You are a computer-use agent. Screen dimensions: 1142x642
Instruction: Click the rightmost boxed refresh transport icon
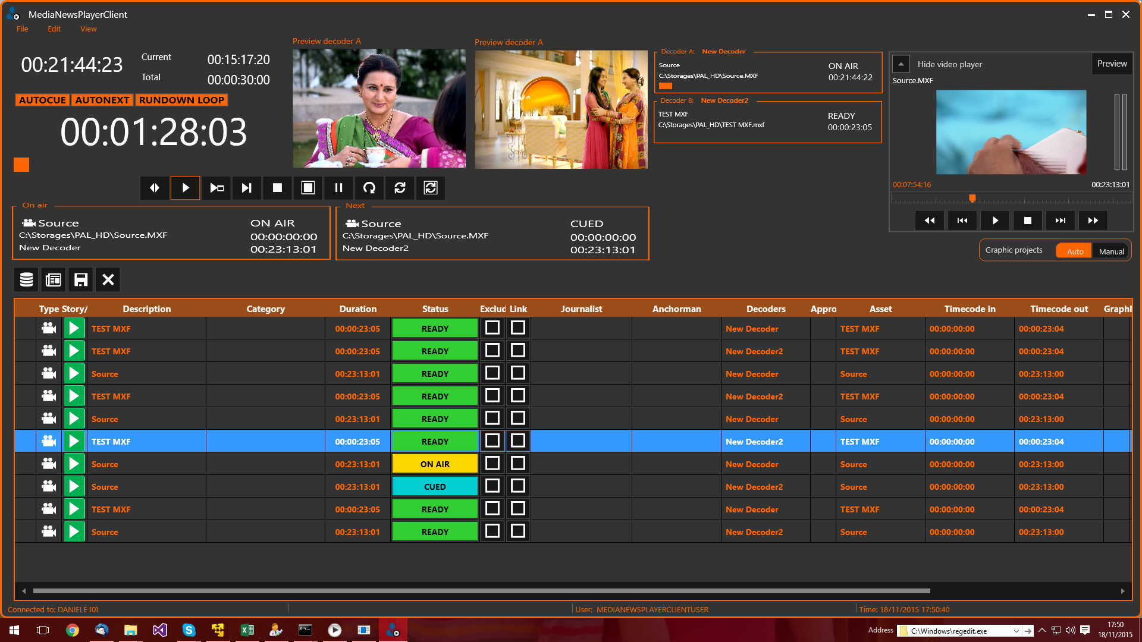tap(431, 188)
